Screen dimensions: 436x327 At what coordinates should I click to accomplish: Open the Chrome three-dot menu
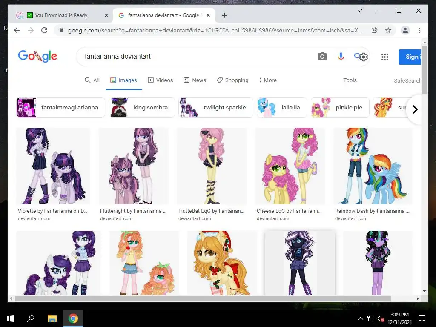(419, 30)
